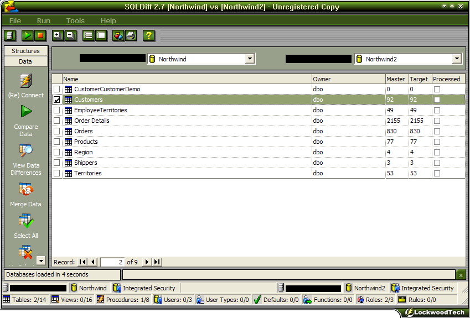Click the Users 0/3 status icon

click(x=158, y=299)
